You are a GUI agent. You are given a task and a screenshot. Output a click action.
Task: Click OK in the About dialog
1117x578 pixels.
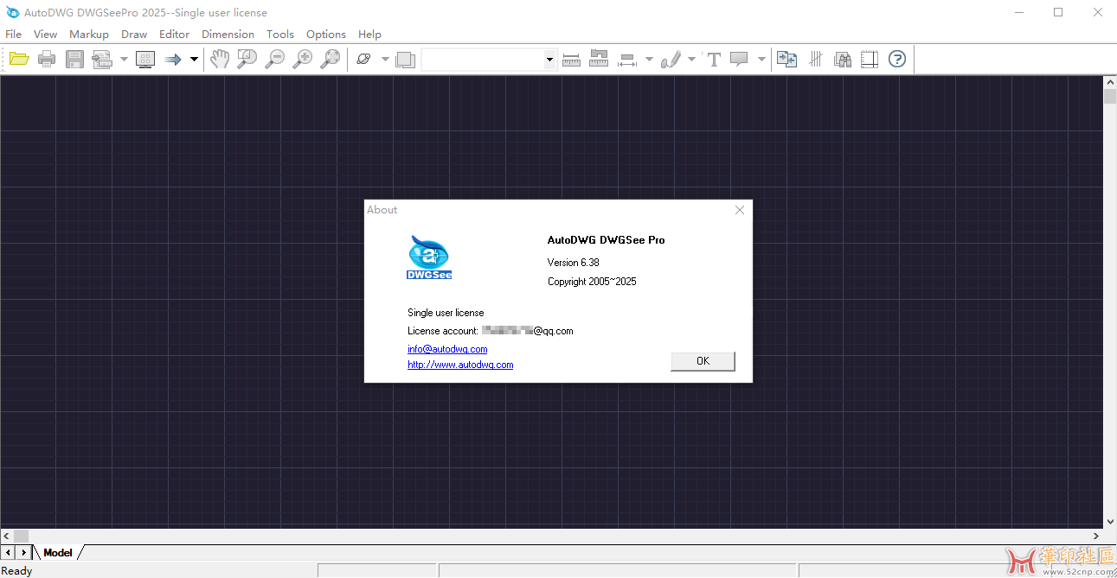pyautogui.click(x=703, y=361)
